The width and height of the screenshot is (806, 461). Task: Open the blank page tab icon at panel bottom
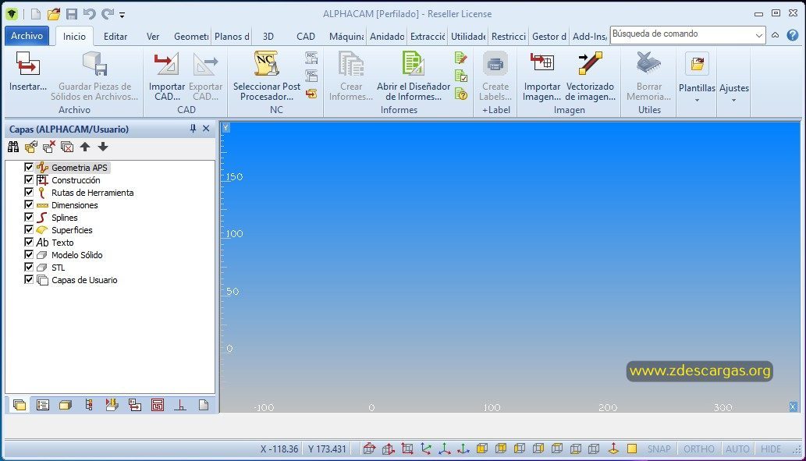[x=204, y=405]
